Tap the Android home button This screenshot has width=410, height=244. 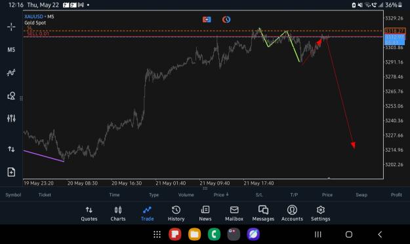[349, 234]
